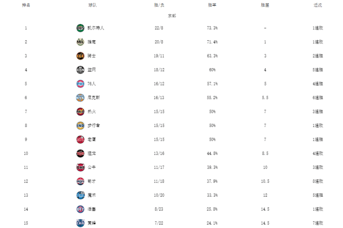Screen dimensions: 343x228
Task: Click the 排名 column header
Action: (25, 4)
